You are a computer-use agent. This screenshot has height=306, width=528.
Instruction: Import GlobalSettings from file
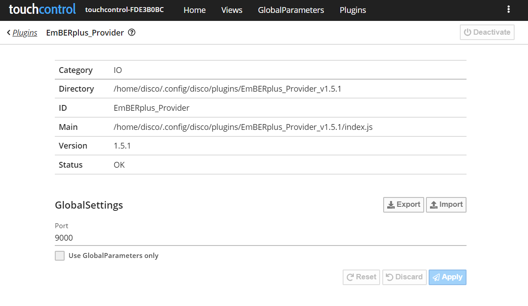[446, 205]
